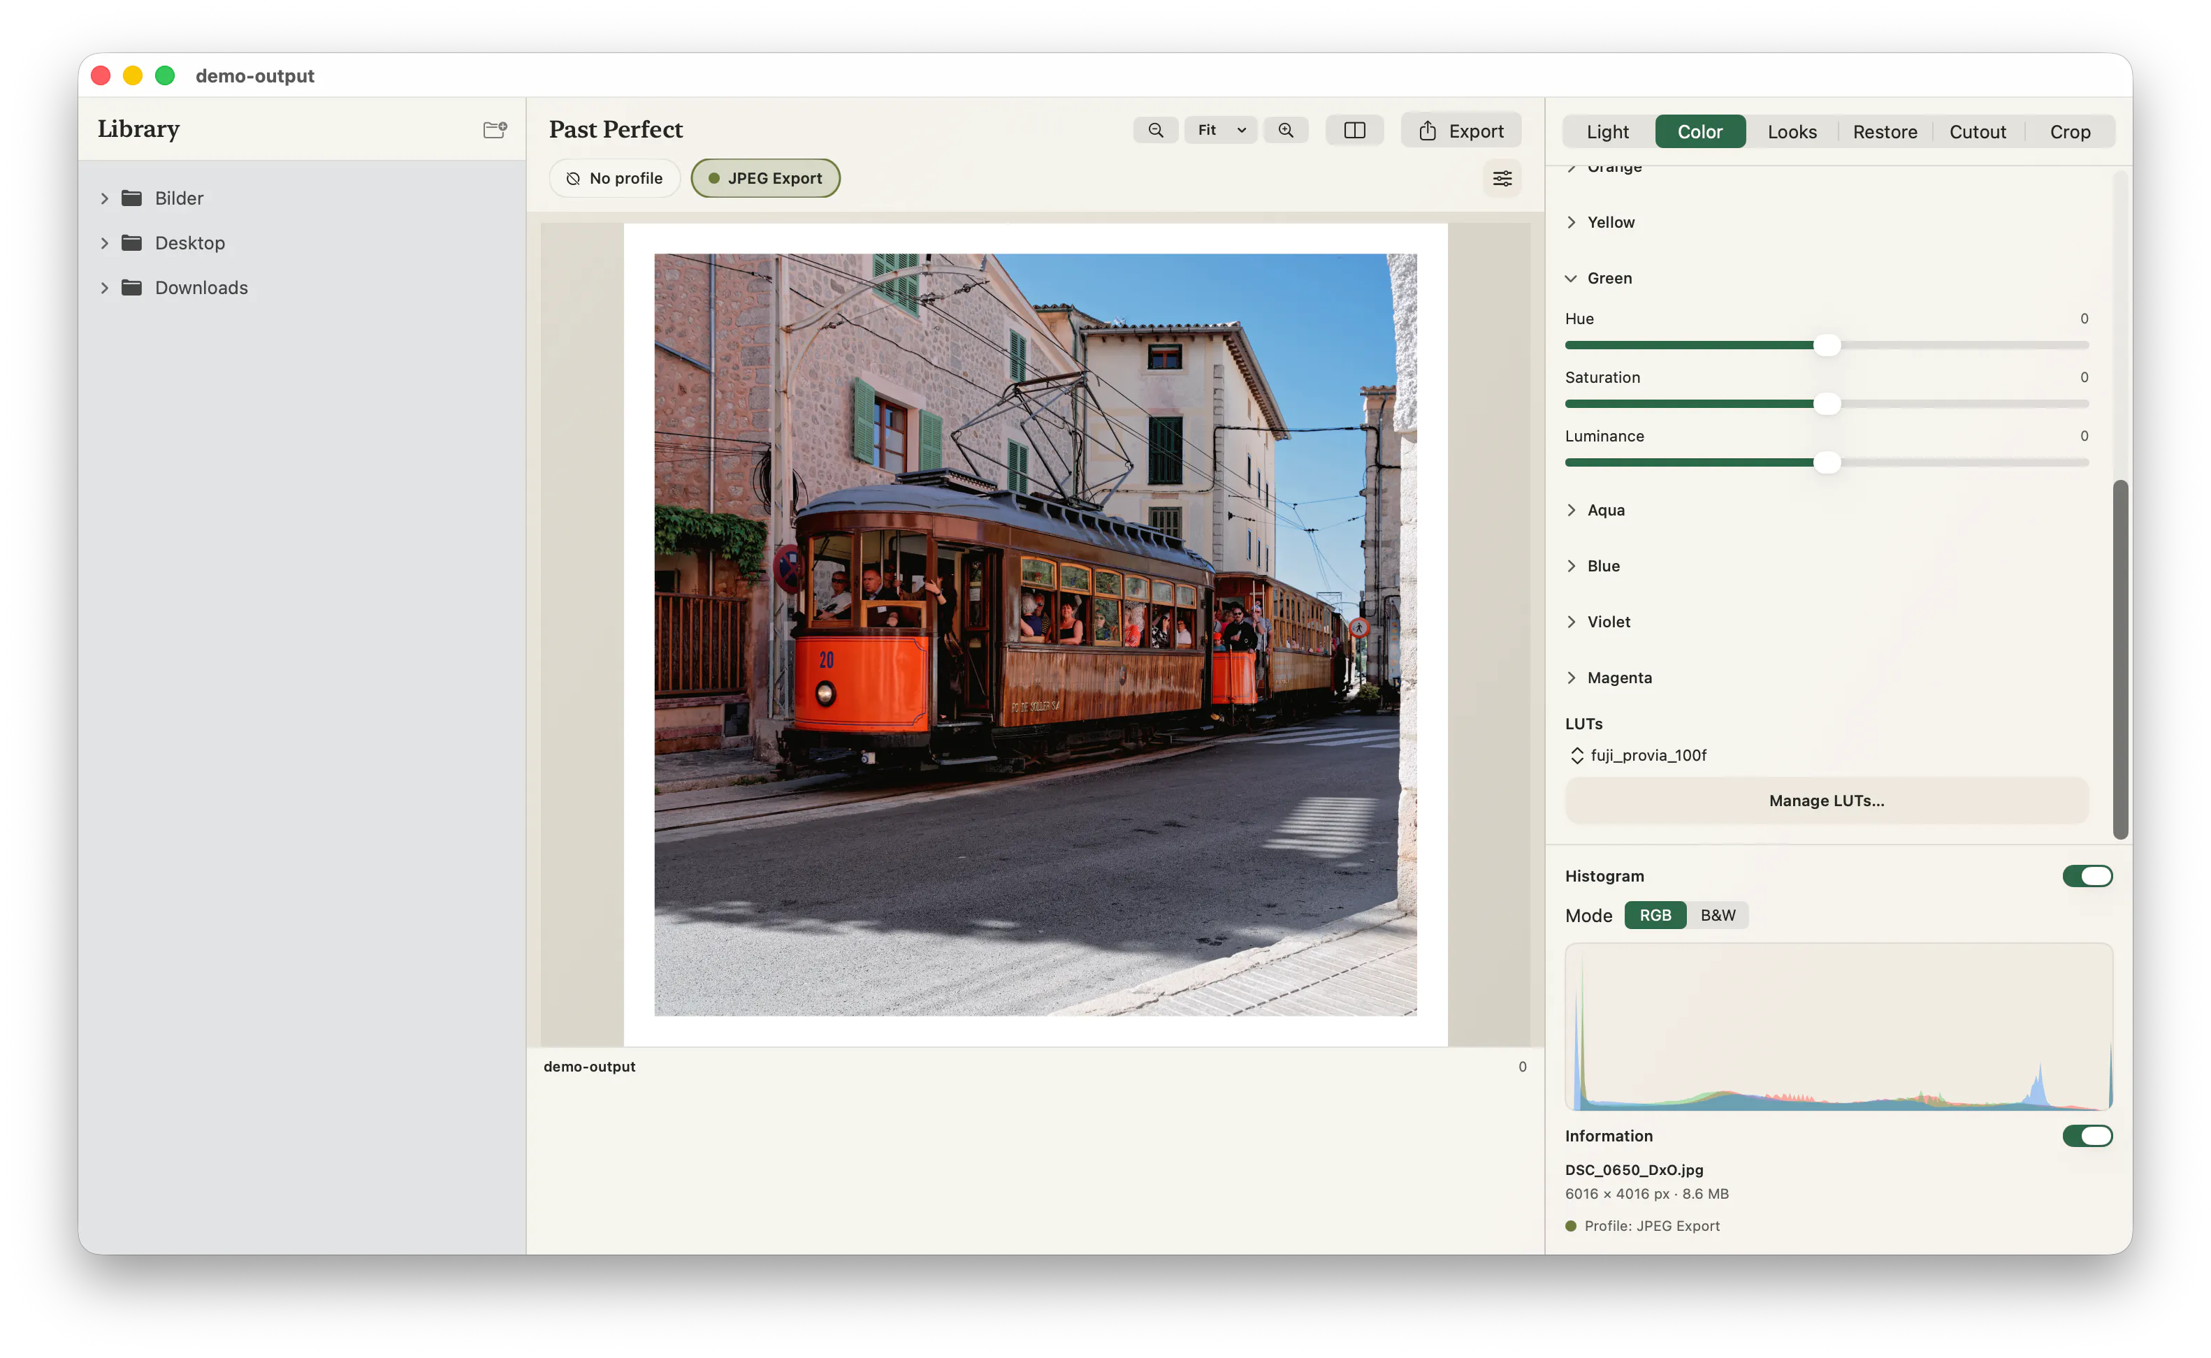Toggle the split compare view icon
2211x1358 pixels.
(x=1354, y=130)
